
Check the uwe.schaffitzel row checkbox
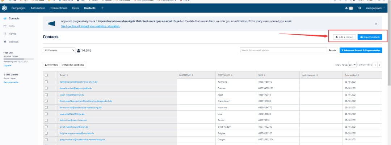click(46, 114)
